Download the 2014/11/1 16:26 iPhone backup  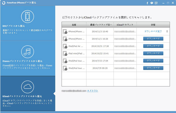153,39
